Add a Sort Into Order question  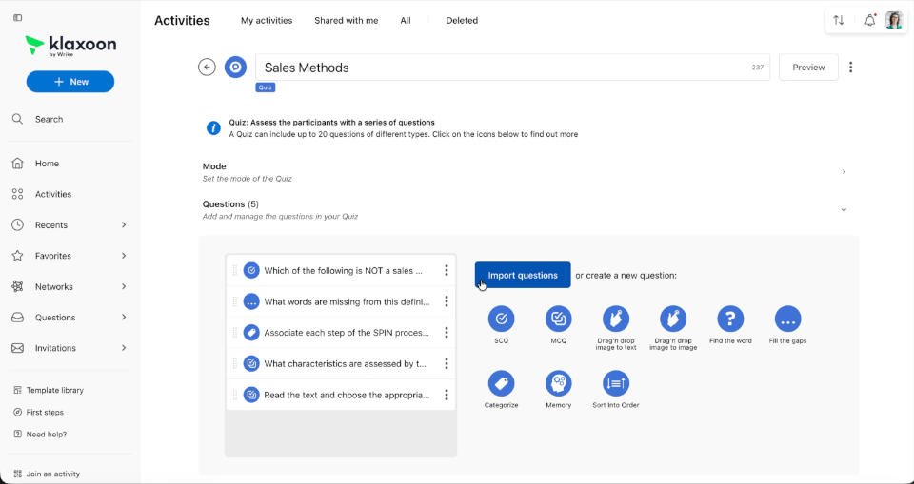click(616, 383)
